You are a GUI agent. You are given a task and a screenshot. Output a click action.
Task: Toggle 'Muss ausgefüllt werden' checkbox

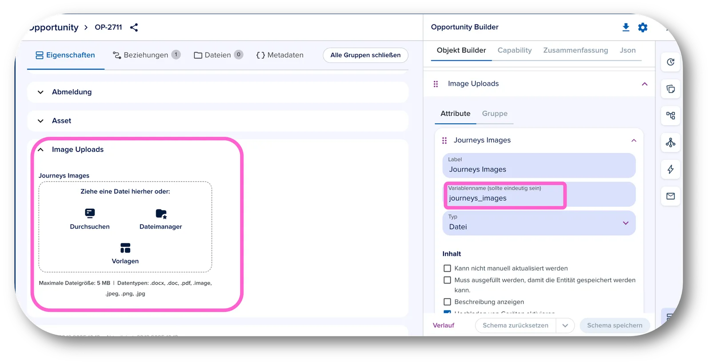[447, 280]
